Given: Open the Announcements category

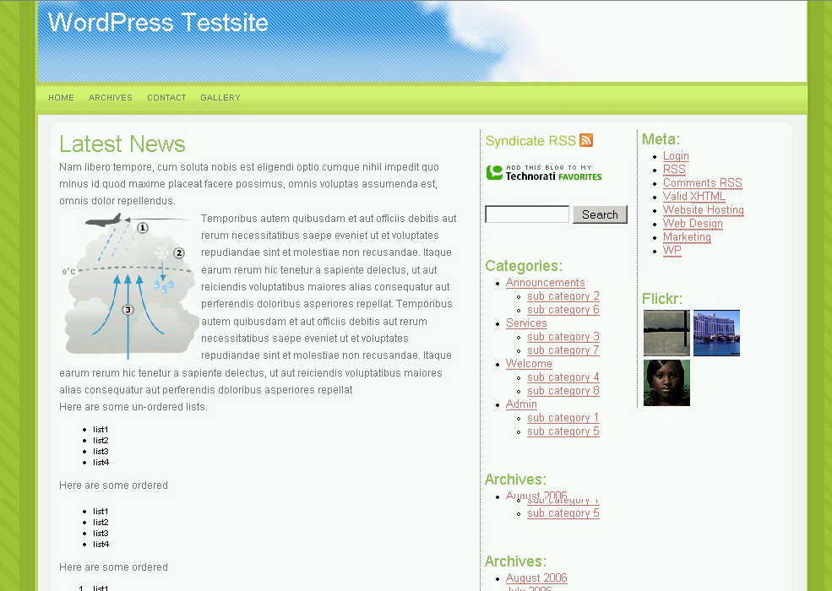Looking at the screenshot, I should pos(545,283).
